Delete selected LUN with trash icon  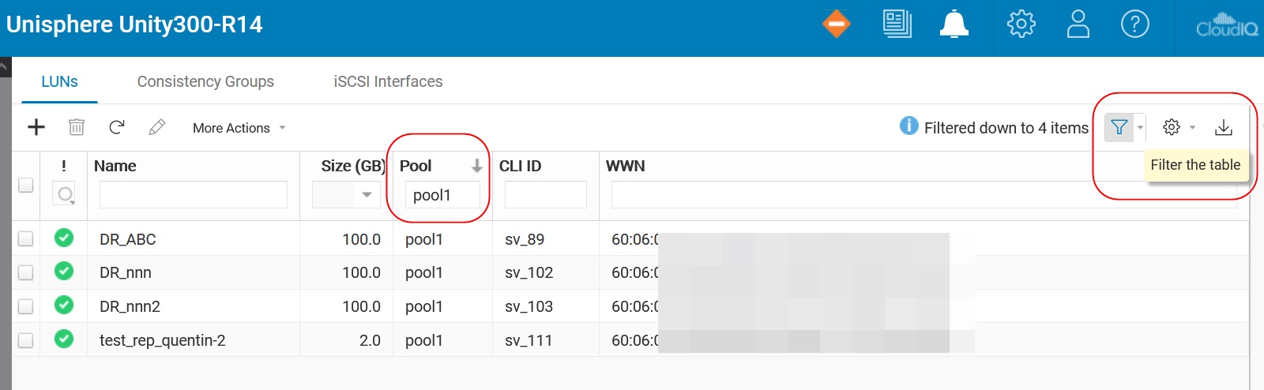pyautogui.click(x=77, y=127)
